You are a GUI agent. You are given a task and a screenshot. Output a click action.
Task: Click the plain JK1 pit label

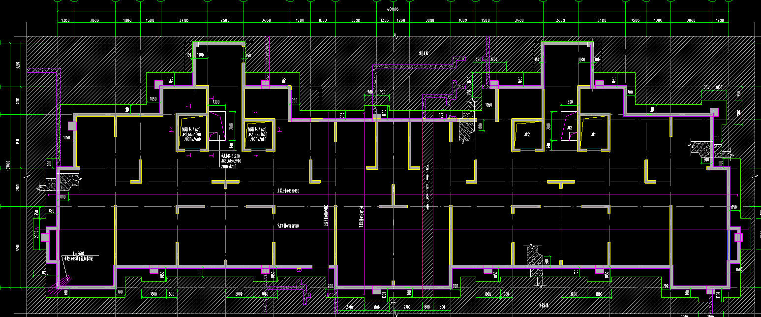pos(594,134)
